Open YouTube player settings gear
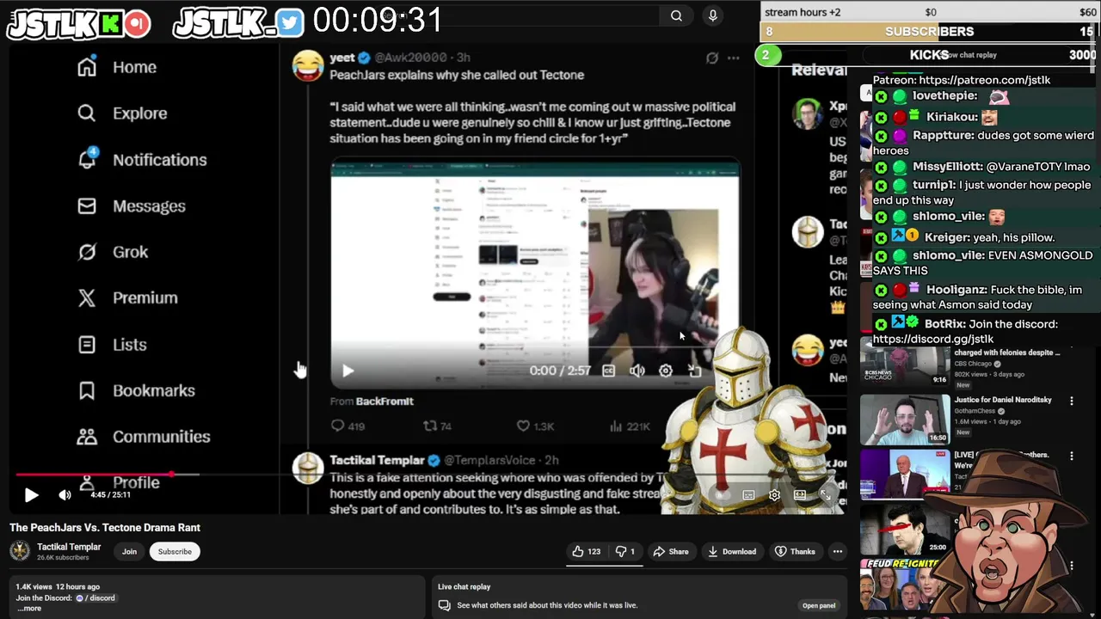Screen dimensions: 1101x619 pyautogui.click(x=774, y=495)
